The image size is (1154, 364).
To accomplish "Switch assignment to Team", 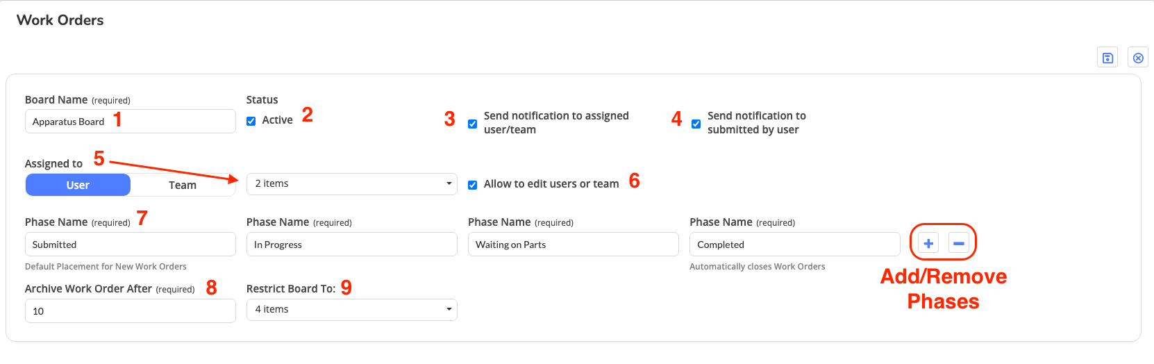I will click(x=183, y=185).
